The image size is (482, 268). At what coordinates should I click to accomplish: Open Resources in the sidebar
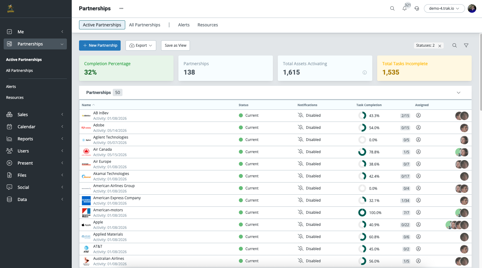pyautogui.click(x=15, y=98)
